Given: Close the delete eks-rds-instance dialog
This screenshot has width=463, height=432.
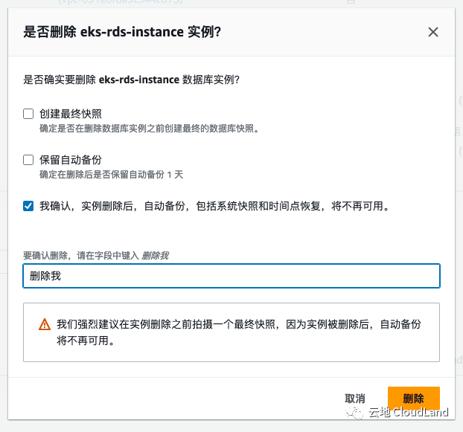Looking at the screenshot, I should point(433,32).
